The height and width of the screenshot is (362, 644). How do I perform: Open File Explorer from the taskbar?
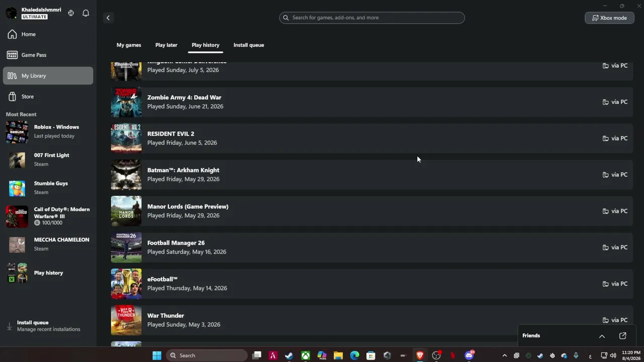click(338, 355)
